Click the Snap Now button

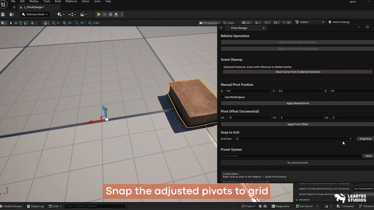click(x=365, y=139)
